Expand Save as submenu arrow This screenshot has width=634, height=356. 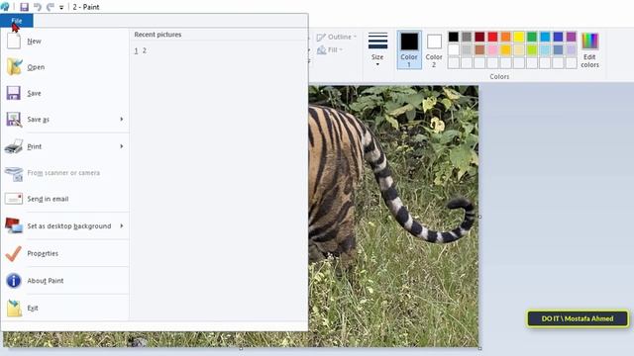pos(121,119)
